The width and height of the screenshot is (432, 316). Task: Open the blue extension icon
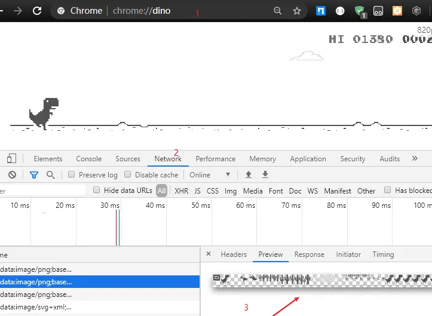coord(320,11)
